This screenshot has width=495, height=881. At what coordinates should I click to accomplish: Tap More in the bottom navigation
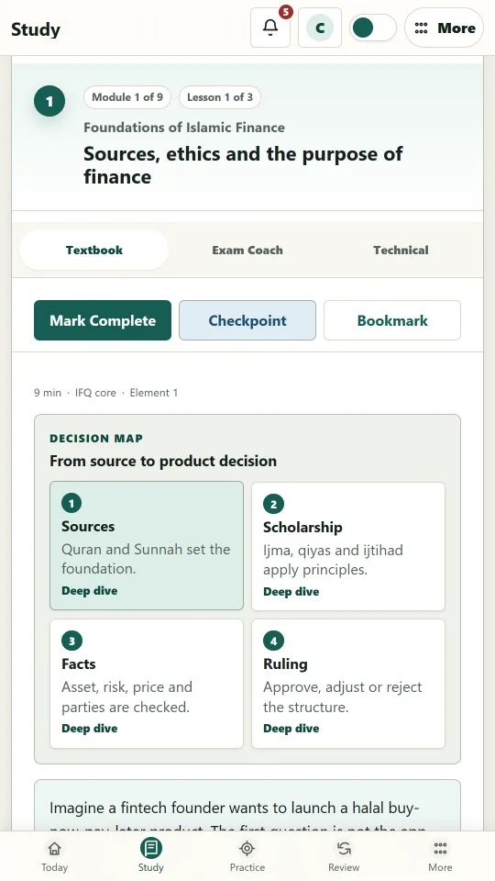coord(441,855)
